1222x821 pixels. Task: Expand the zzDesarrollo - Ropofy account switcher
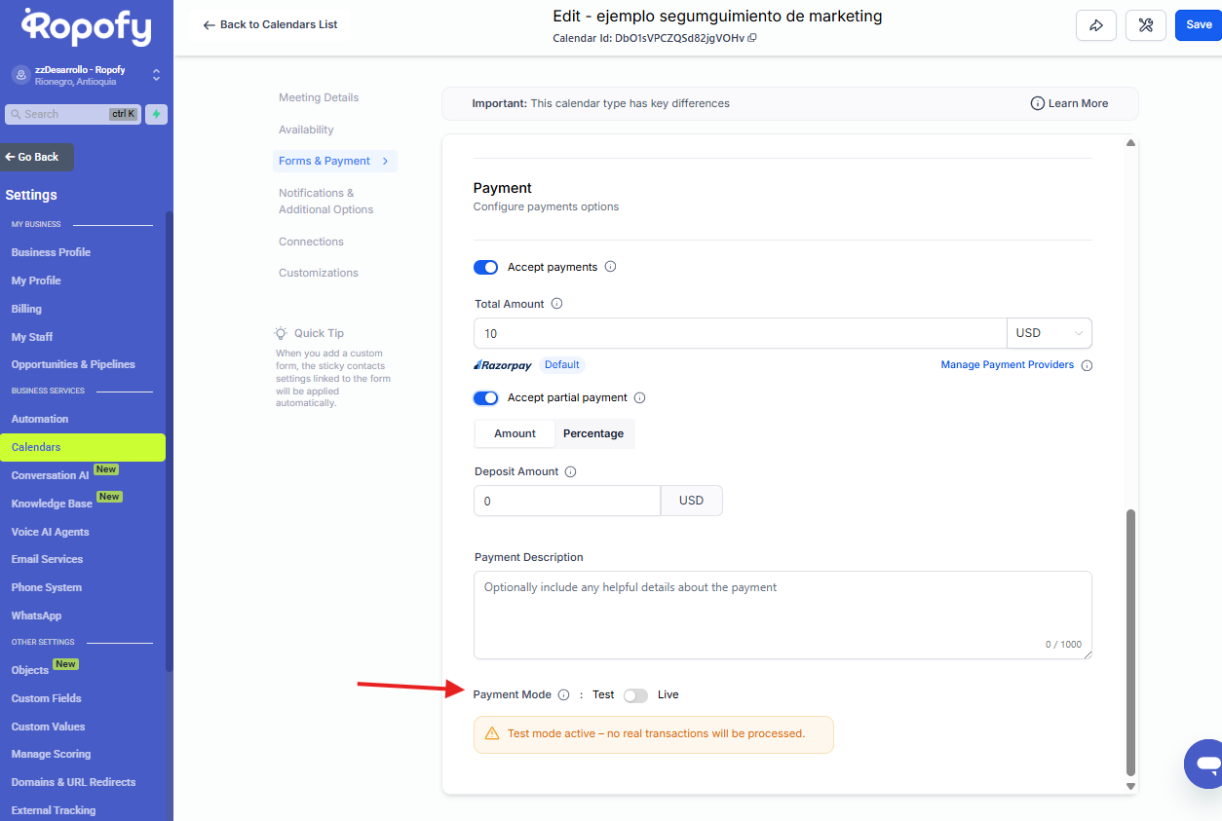(x=156, y=75)
